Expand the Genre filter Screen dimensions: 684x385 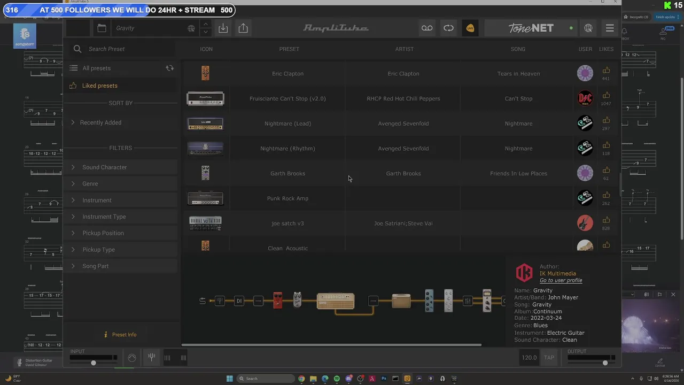point(122,184)
